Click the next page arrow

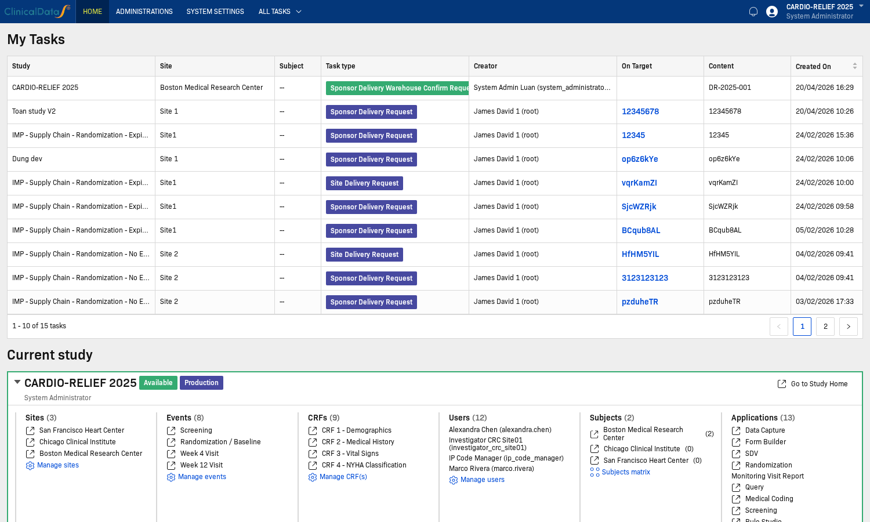(x=849, y=327)
